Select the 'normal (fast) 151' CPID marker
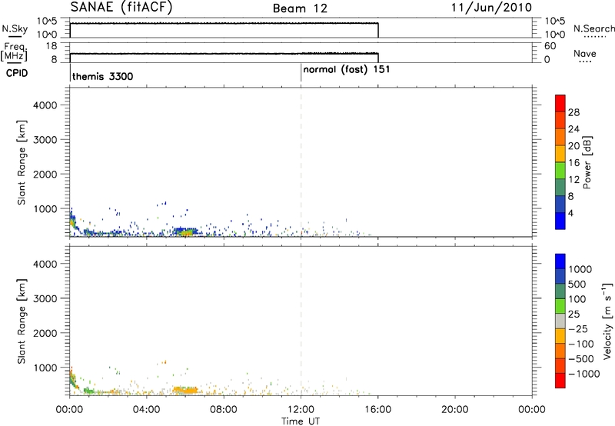615x426 pixels. click(344, 69)
